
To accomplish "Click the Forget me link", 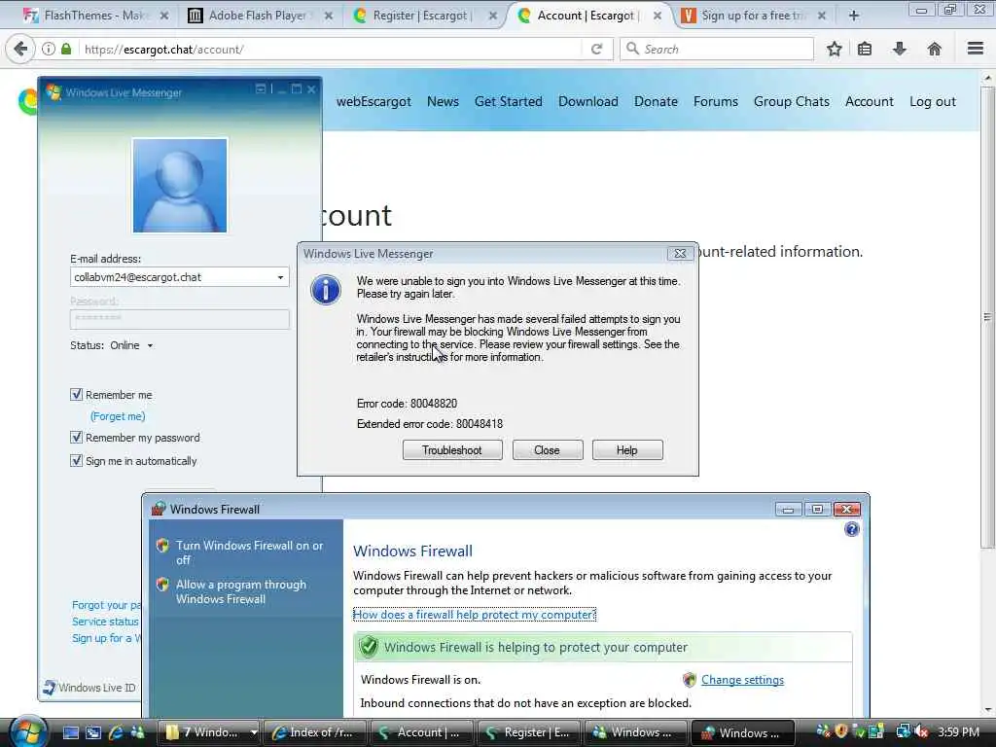I will [x=118, y=416].
